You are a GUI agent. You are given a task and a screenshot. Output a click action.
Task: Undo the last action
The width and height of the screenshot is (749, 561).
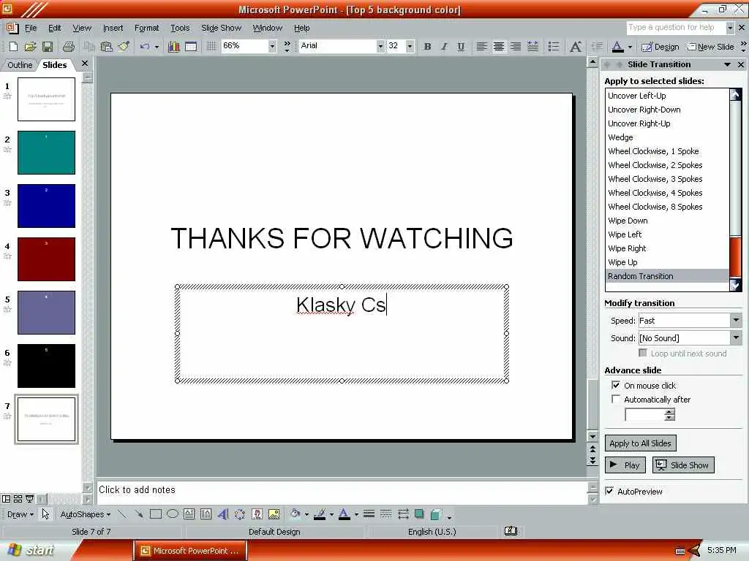click(x=145, y=46)
